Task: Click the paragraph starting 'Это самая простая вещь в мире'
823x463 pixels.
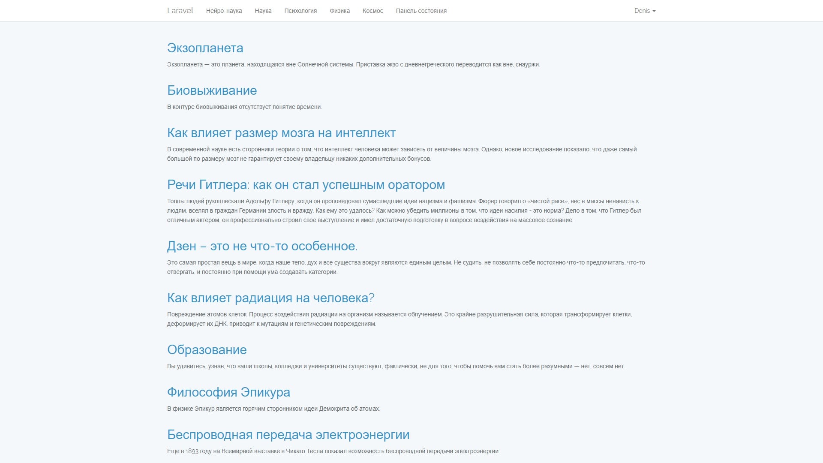Action: (406, 268)
